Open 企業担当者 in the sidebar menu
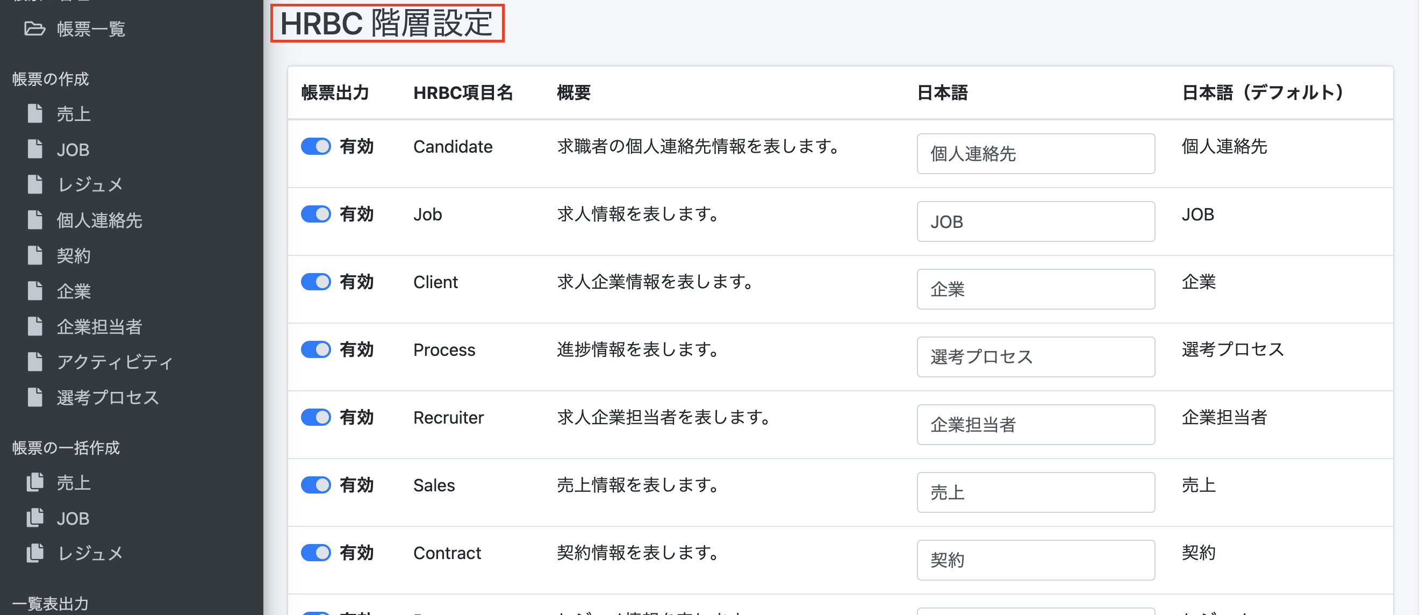 click(x=99, y=326)
